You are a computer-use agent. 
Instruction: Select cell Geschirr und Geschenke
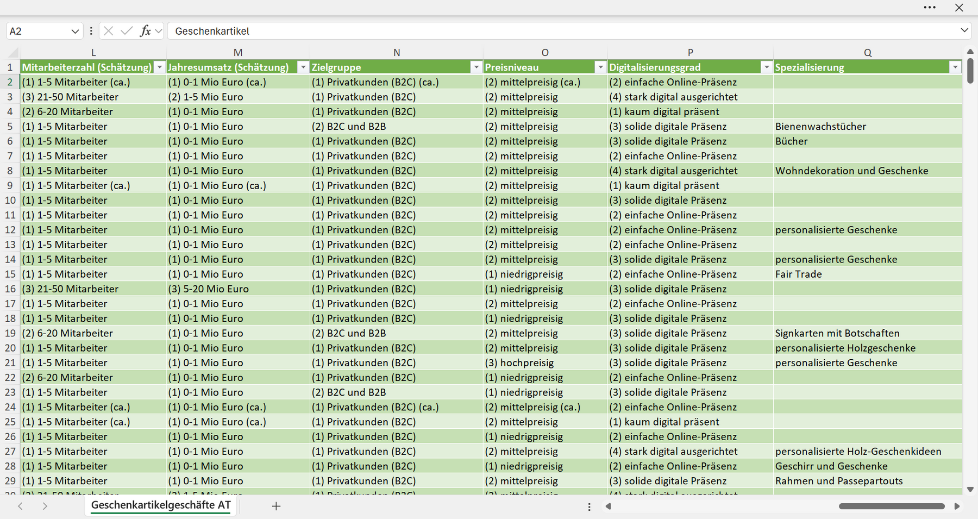[868, 466]
